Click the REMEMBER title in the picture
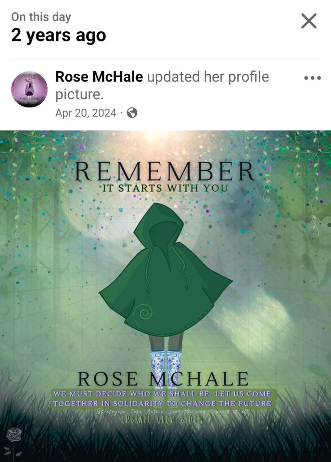331x462 pixels. coord(165,171)
